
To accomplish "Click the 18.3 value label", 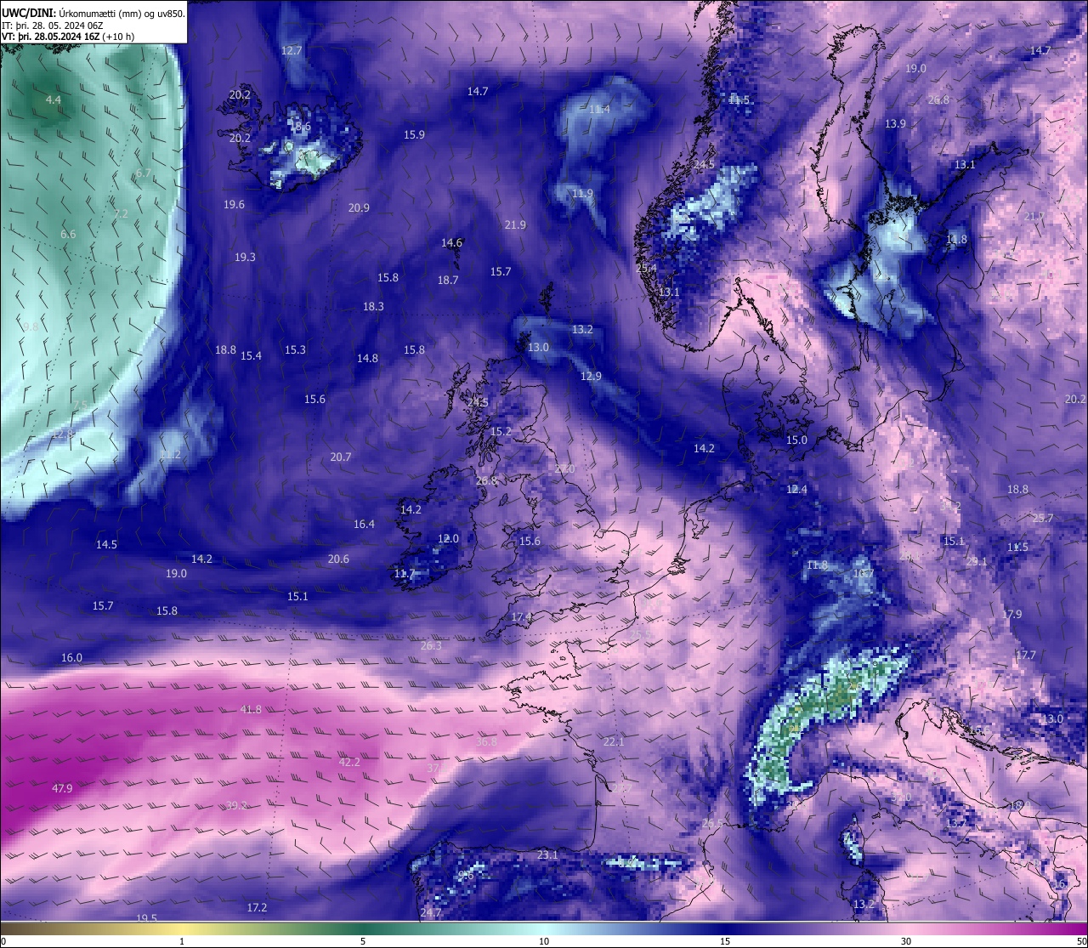I will coord(373,306).
